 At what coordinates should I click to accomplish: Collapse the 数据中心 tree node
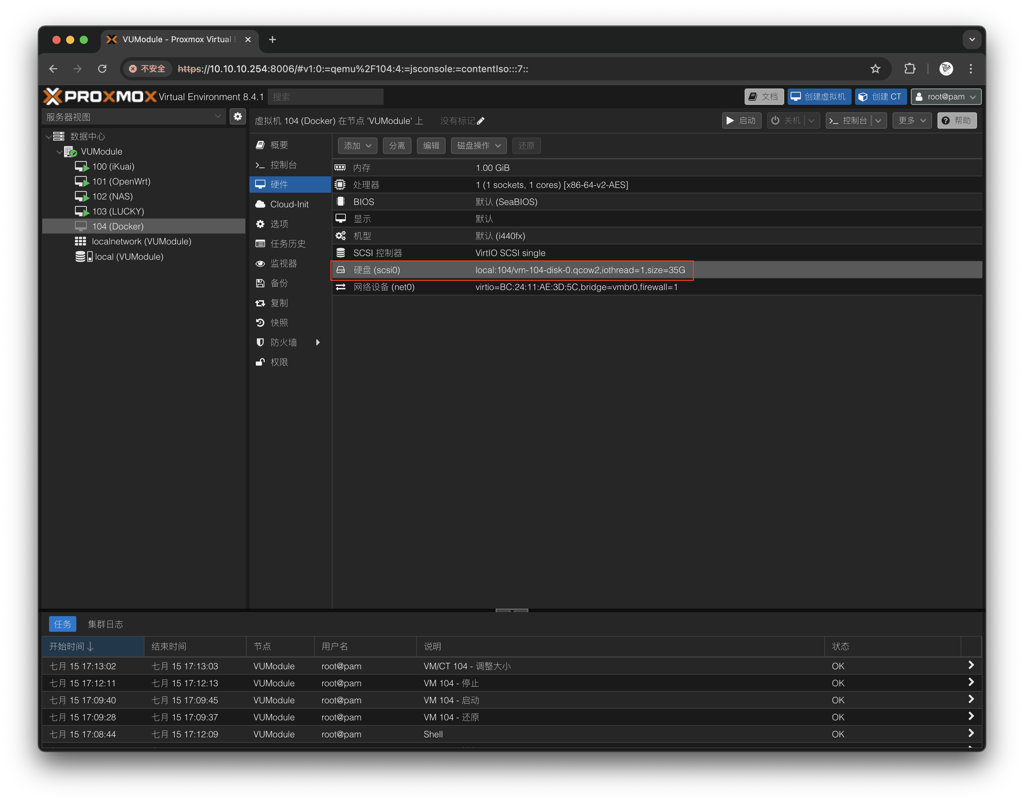[48, 137]
